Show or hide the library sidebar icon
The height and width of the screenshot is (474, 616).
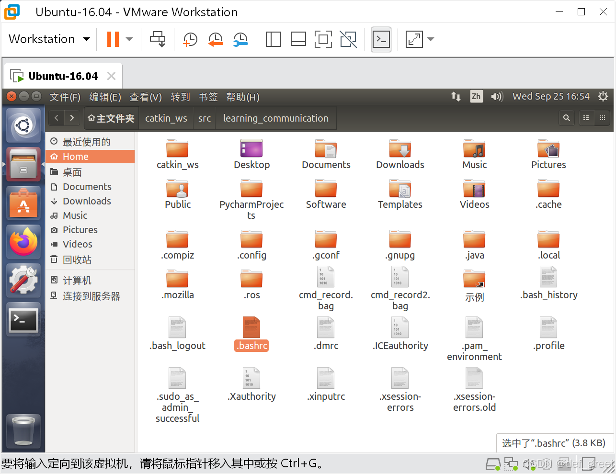pyautogui.click(x=273, y=39)
